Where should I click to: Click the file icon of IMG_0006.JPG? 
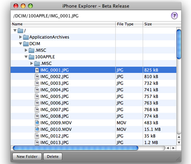[37, 103]
